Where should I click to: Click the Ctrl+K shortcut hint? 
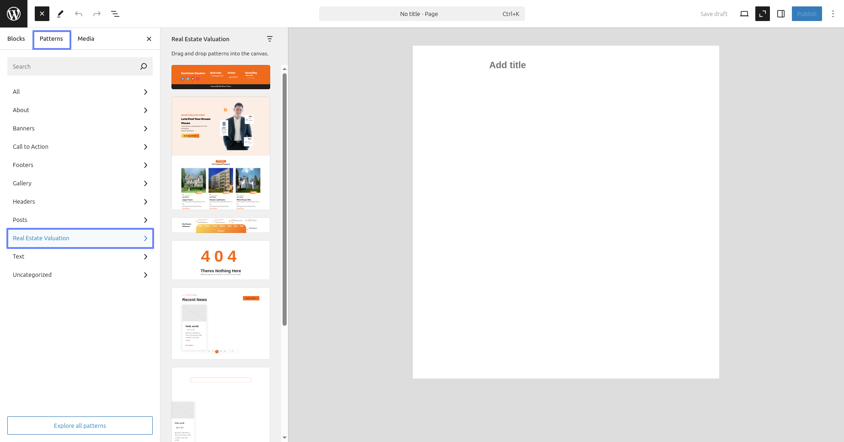511,14
